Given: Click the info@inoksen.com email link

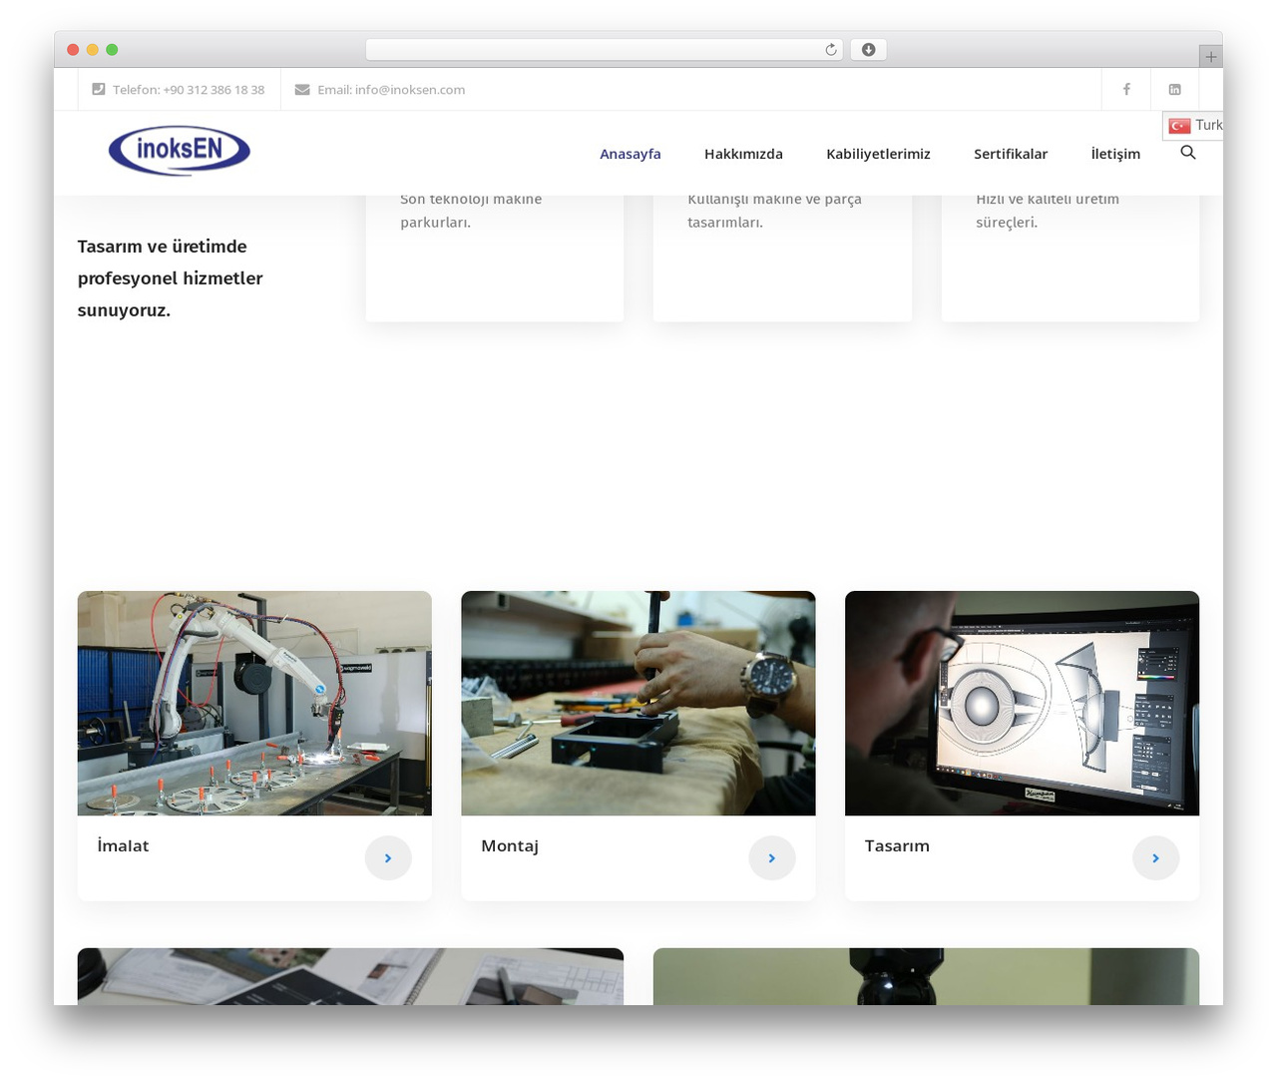Looking at the screenshot, I should click(x=410, y=90).
